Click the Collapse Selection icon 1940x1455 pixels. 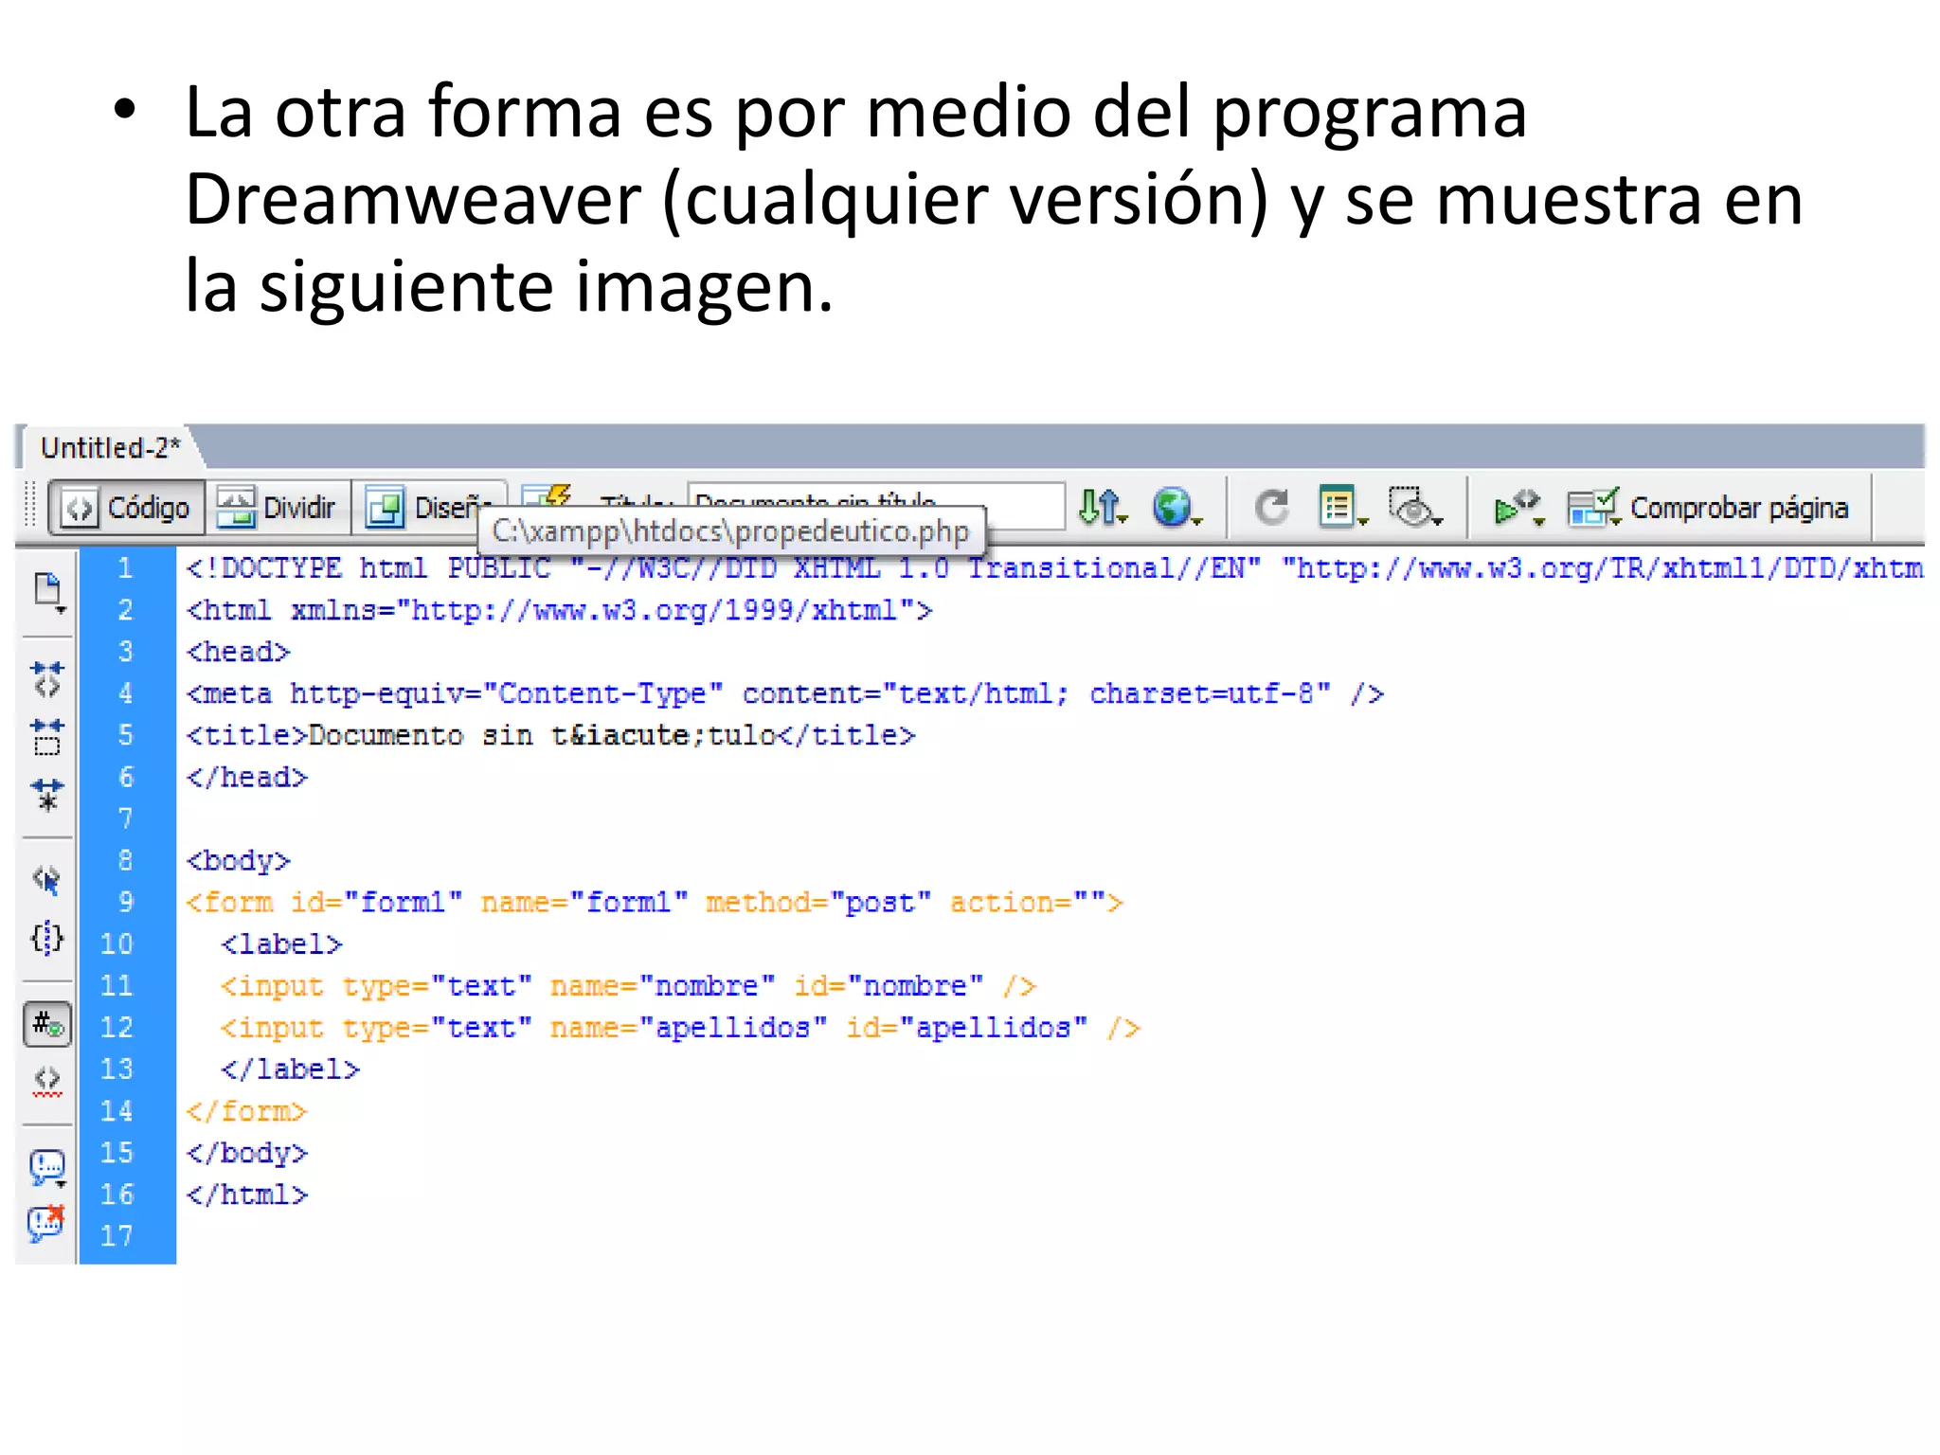(47, 737)
